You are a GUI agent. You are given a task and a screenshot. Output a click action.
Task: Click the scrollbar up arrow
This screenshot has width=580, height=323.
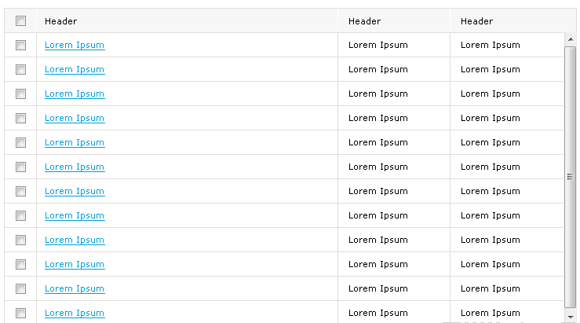(x=571, y=39)
